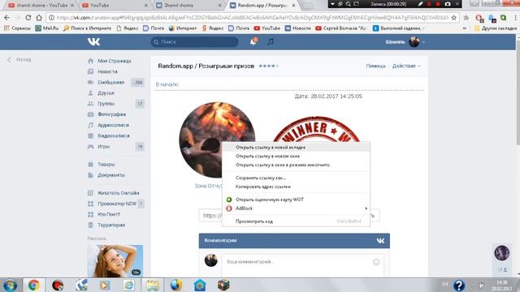Image resolution: width=520 pixels, height=292 pixels.
Task: Open Игры in sidebar
Action: click(x=103, y=146)
